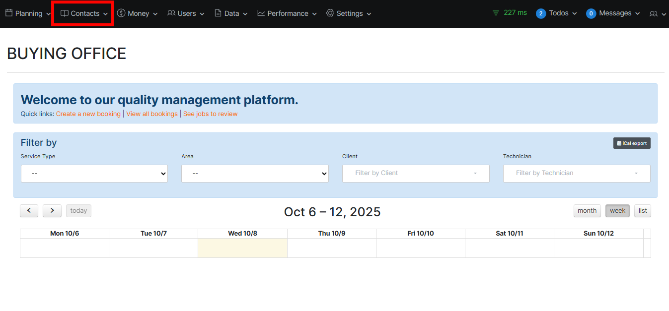Expand the Service Type dropdown
Image resolution: width=669 pixels, height=311 pixels.
coord(94,174)
